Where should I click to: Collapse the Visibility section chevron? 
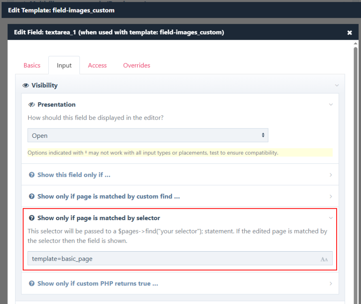pos(337,86)
